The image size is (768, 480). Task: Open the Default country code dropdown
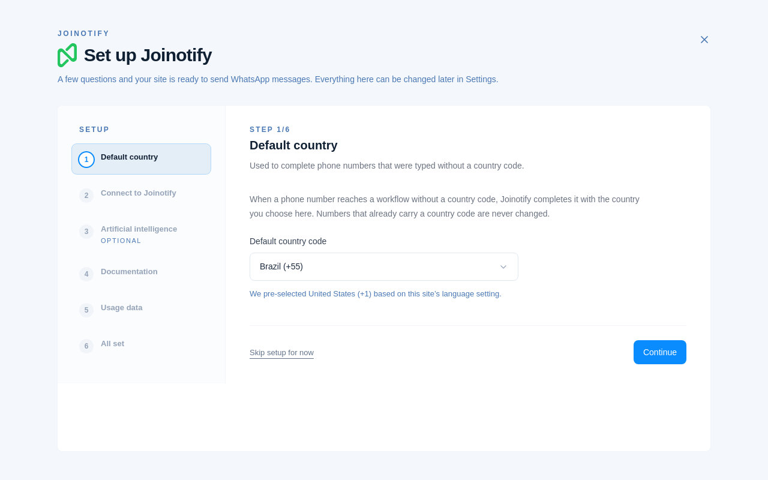tap(384, 266)
